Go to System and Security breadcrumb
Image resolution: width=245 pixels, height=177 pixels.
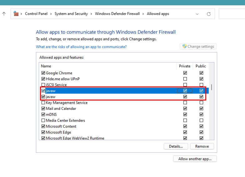71,14
